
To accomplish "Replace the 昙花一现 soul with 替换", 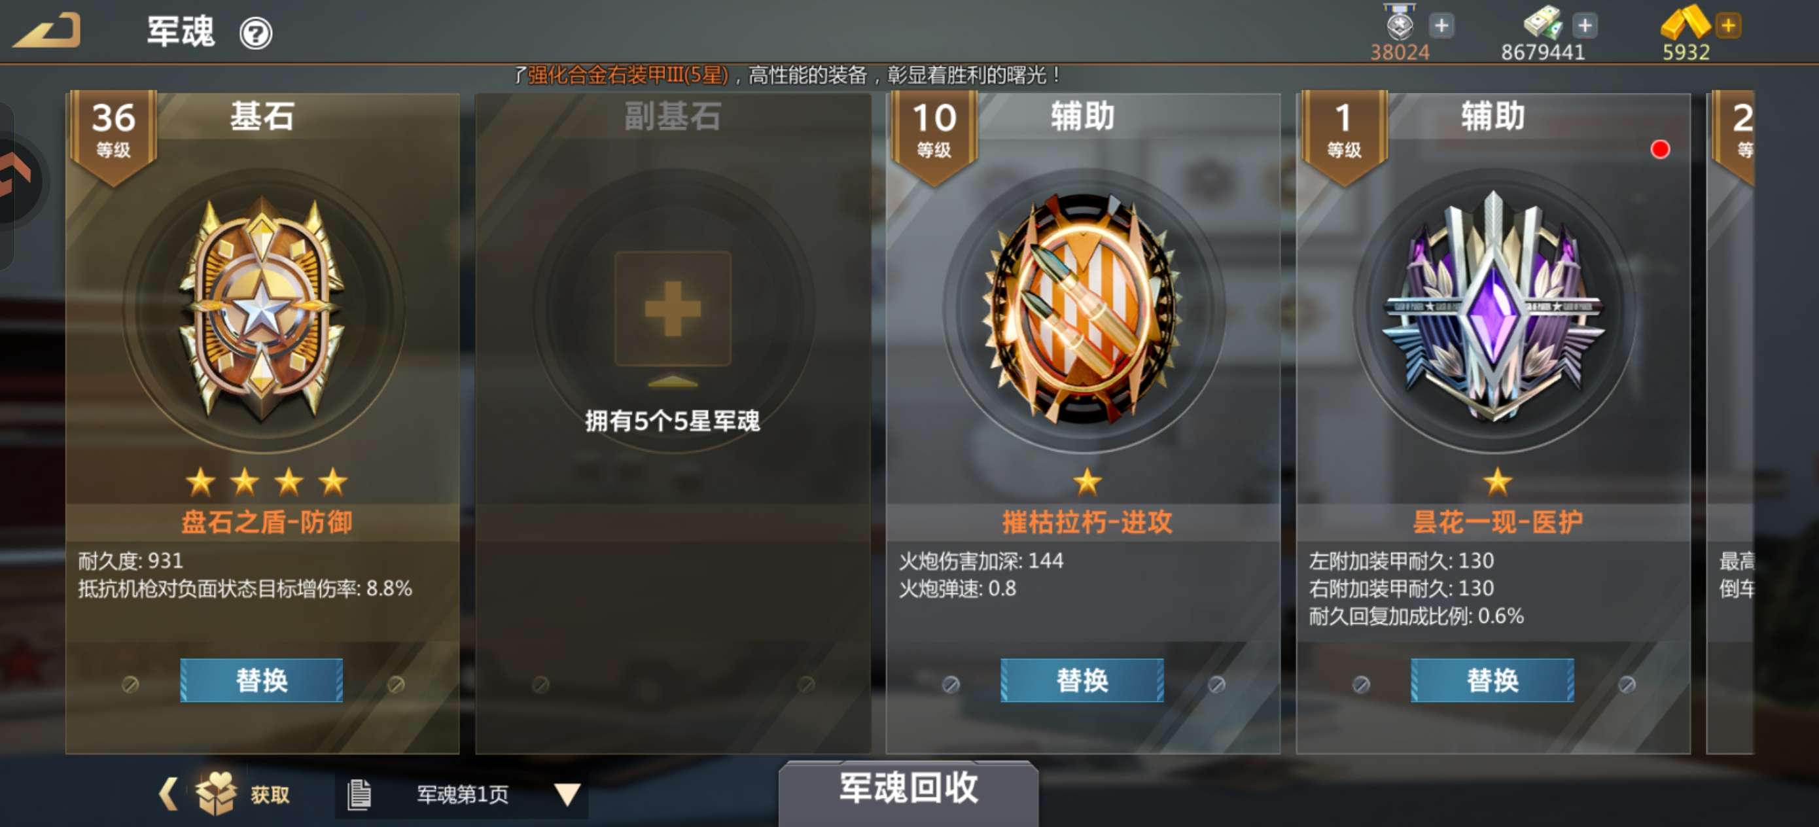I will (1492, 680).
